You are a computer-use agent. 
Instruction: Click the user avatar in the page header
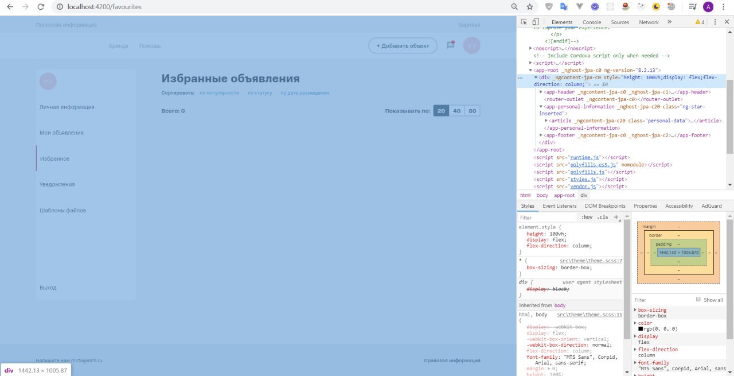[471, 45]
